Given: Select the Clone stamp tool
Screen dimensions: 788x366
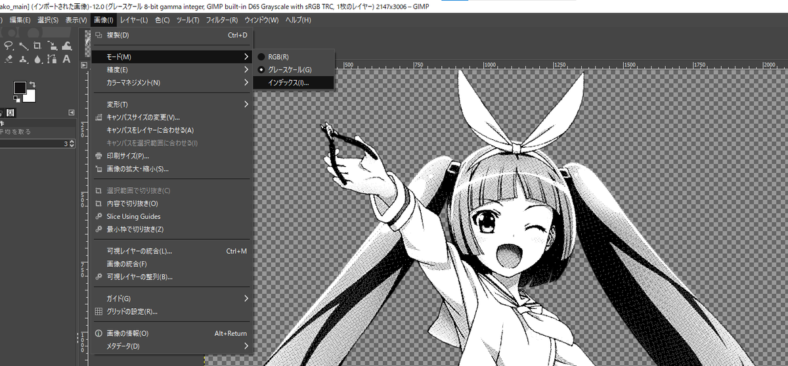Looking at the screenshot, I should coord(23,59).
